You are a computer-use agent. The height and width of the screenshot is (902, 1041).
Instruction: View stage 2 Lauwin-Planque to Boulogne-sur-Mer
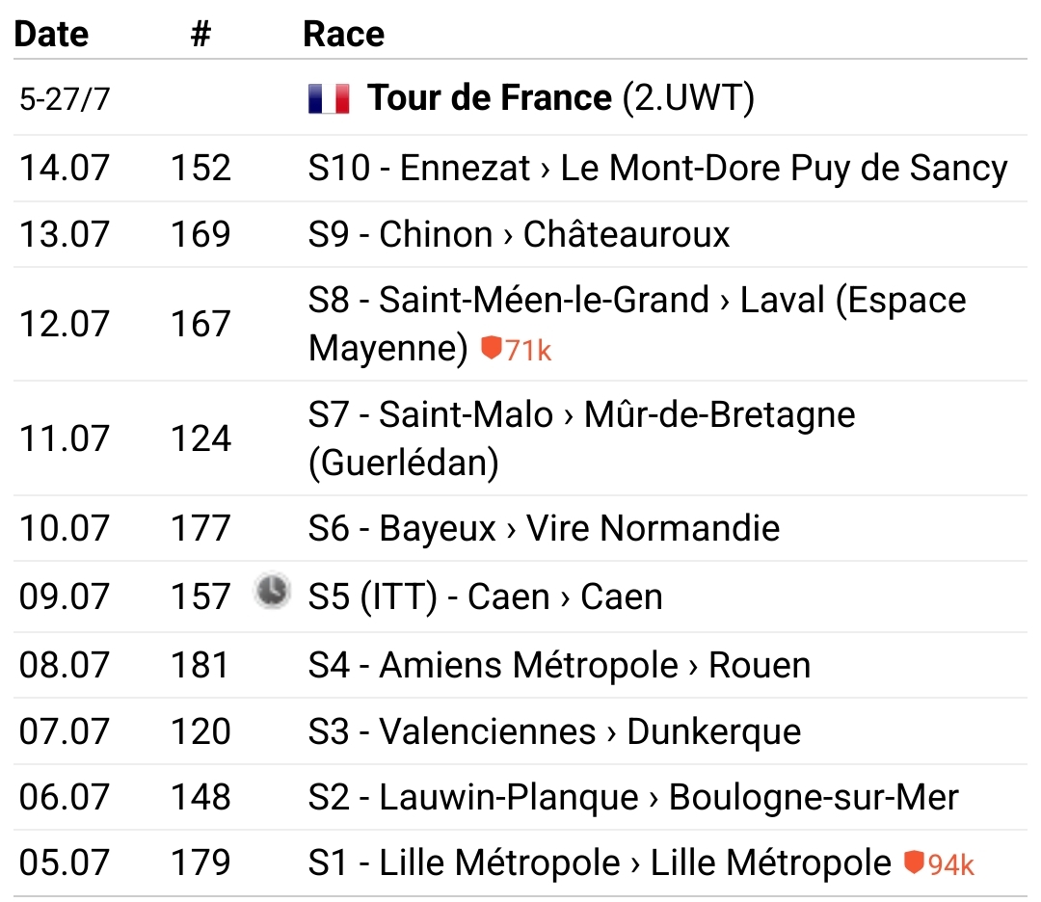pyautogui.click(x=633, y=798)
